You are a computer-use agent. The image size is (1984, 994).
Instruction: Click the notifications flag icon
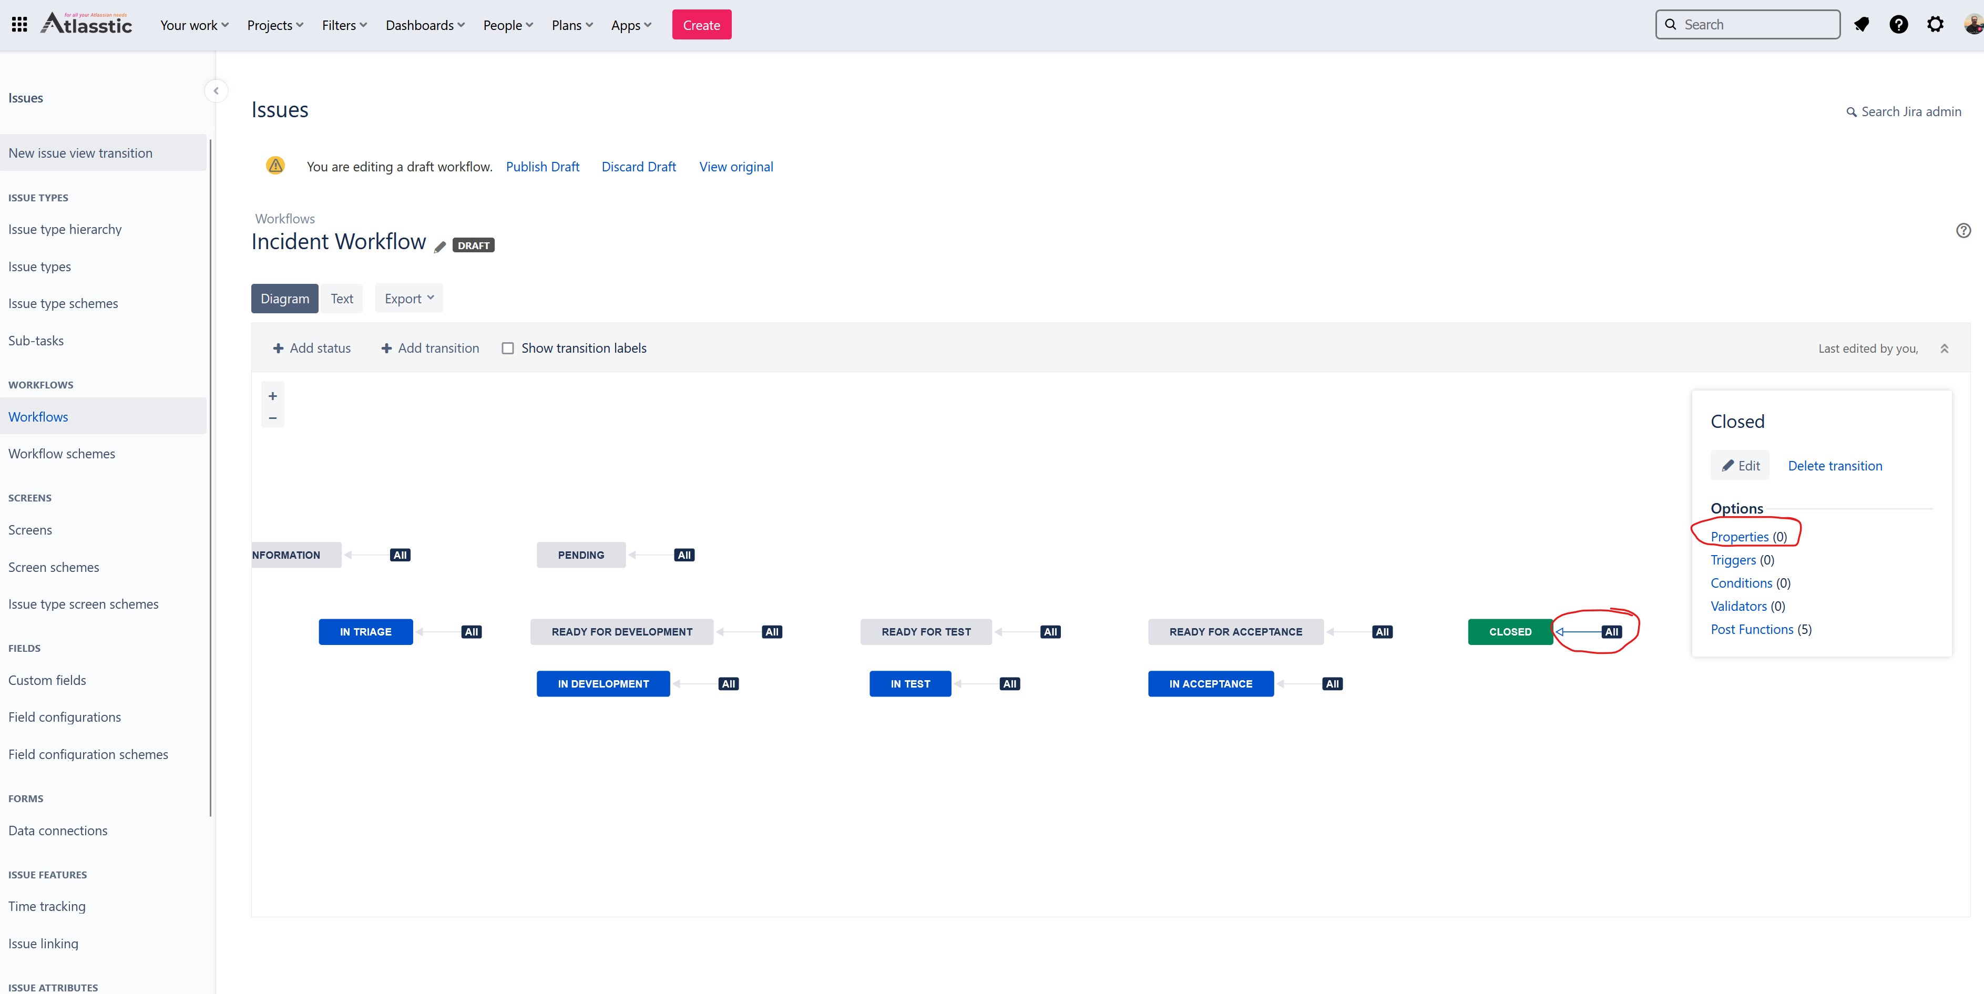coord(1863,24)
